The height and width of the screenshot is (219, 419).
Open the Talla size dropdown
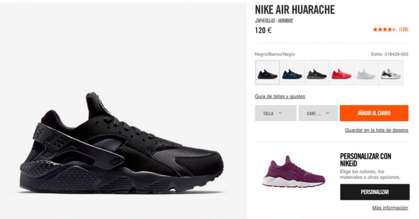pos(275,113)
